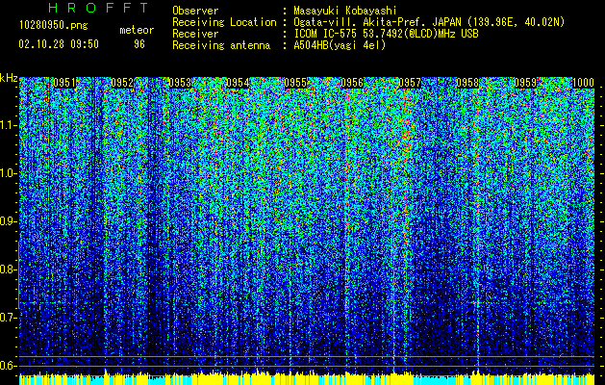Click the Receiving Location label

tap(224, 22)
